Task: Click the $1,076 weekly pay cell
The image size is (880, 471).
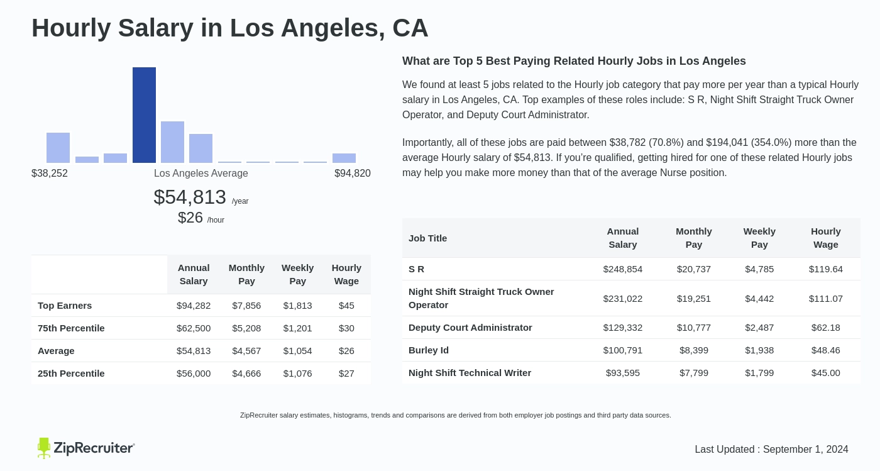Action: [297, 374]
